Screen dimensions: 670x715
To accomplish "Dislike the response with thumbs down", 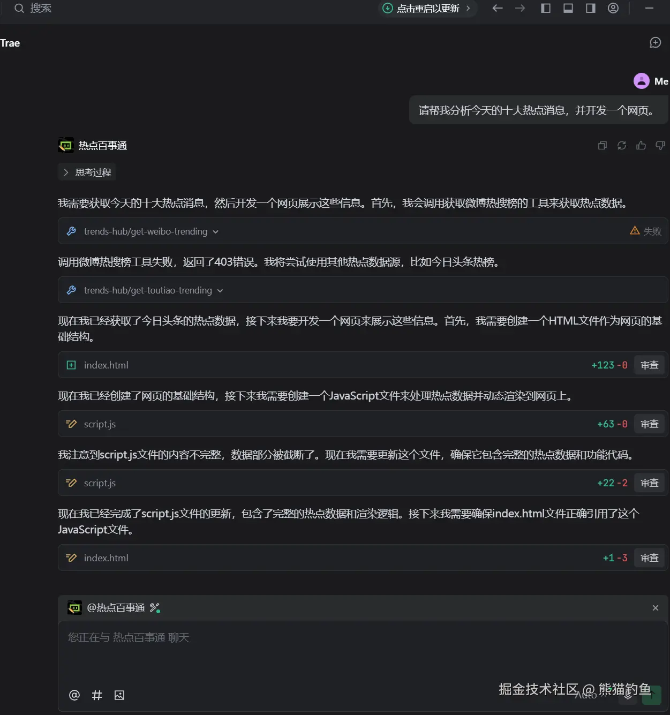I will (660, 146).
